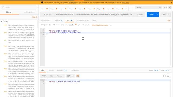Save the request
Image resolution: width=173 pixels, height=97 pixels.
(164, 15)
